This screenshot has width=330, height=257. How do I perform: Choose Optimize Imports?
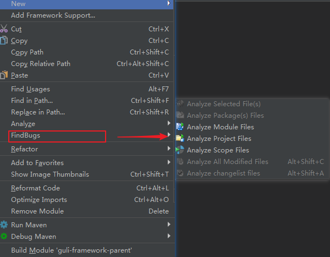coord(87,199)
